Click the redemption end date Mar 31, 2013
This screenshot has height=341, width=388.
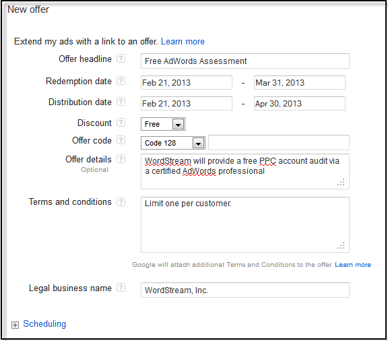click(299, 83)
